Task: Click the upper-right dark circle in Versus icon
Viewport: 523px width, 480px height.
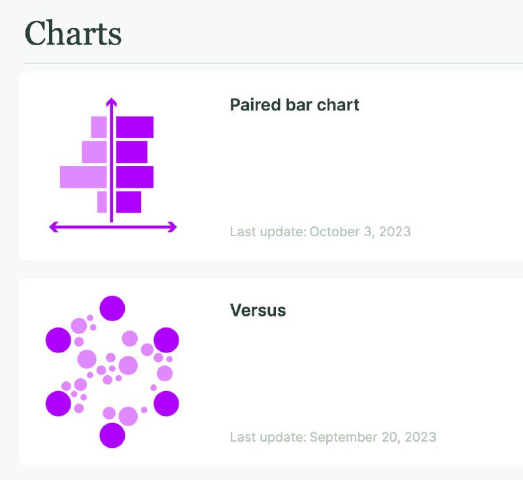Action: coord(166,340)
